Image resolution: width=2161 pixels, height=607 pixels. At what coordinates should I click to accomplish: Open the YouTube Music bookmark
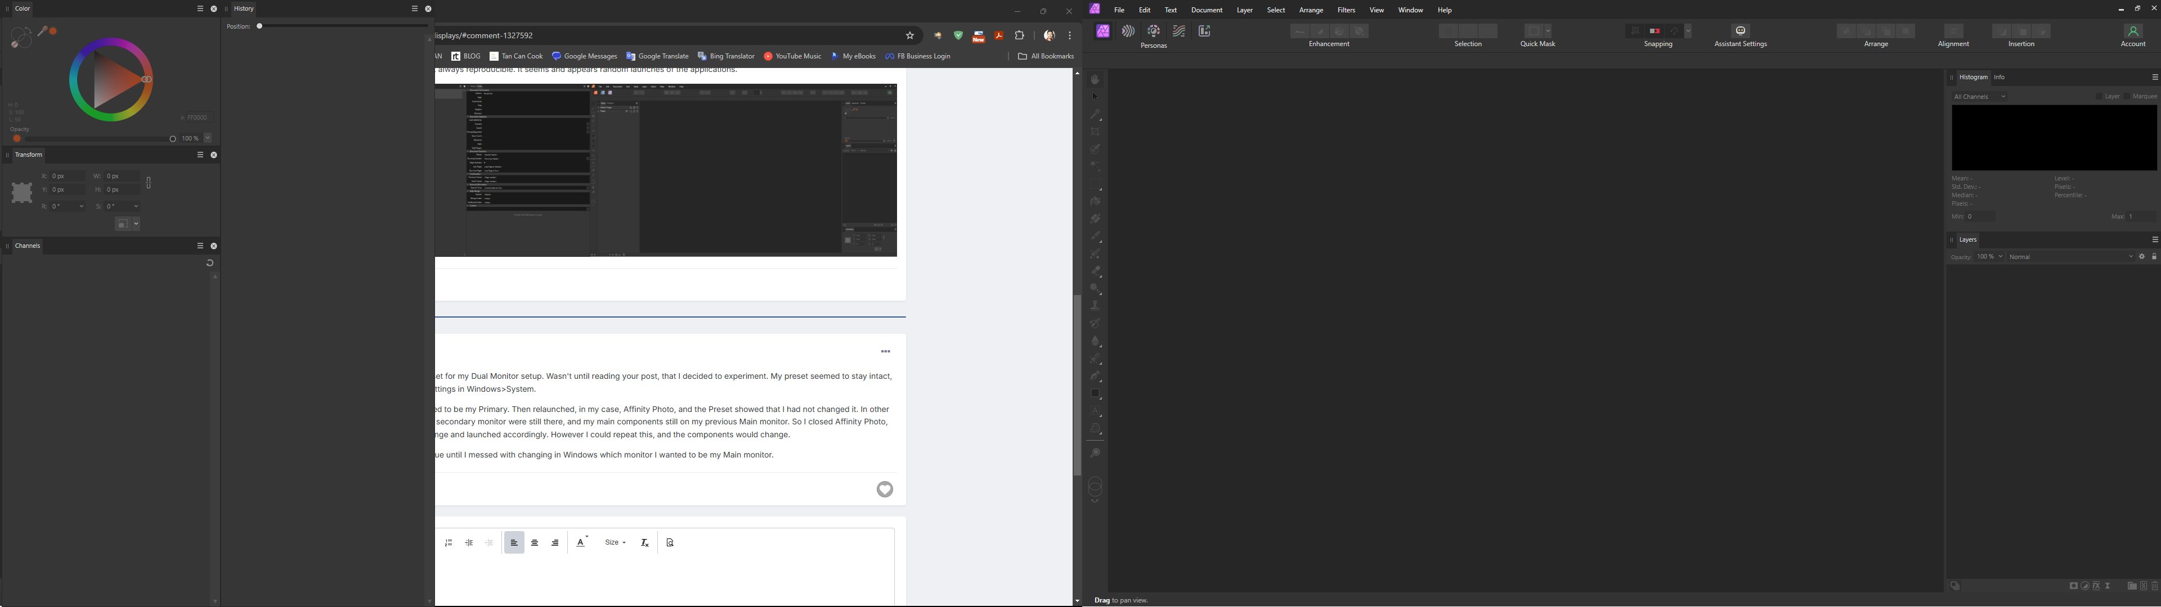792,56
